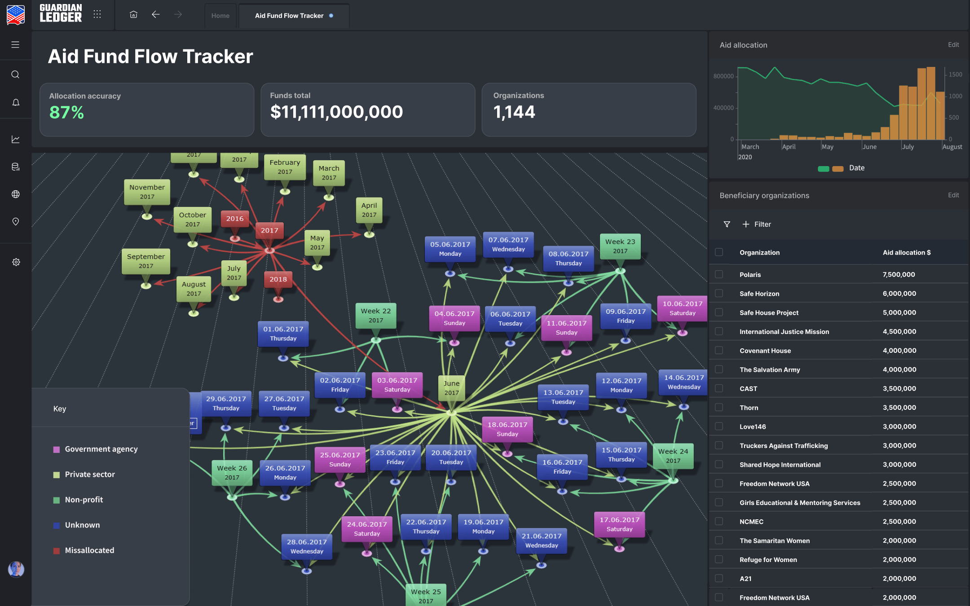This screenshot has height=606, width=970.
Task: Go back with the left arrow
Action: tap(155, 14)
